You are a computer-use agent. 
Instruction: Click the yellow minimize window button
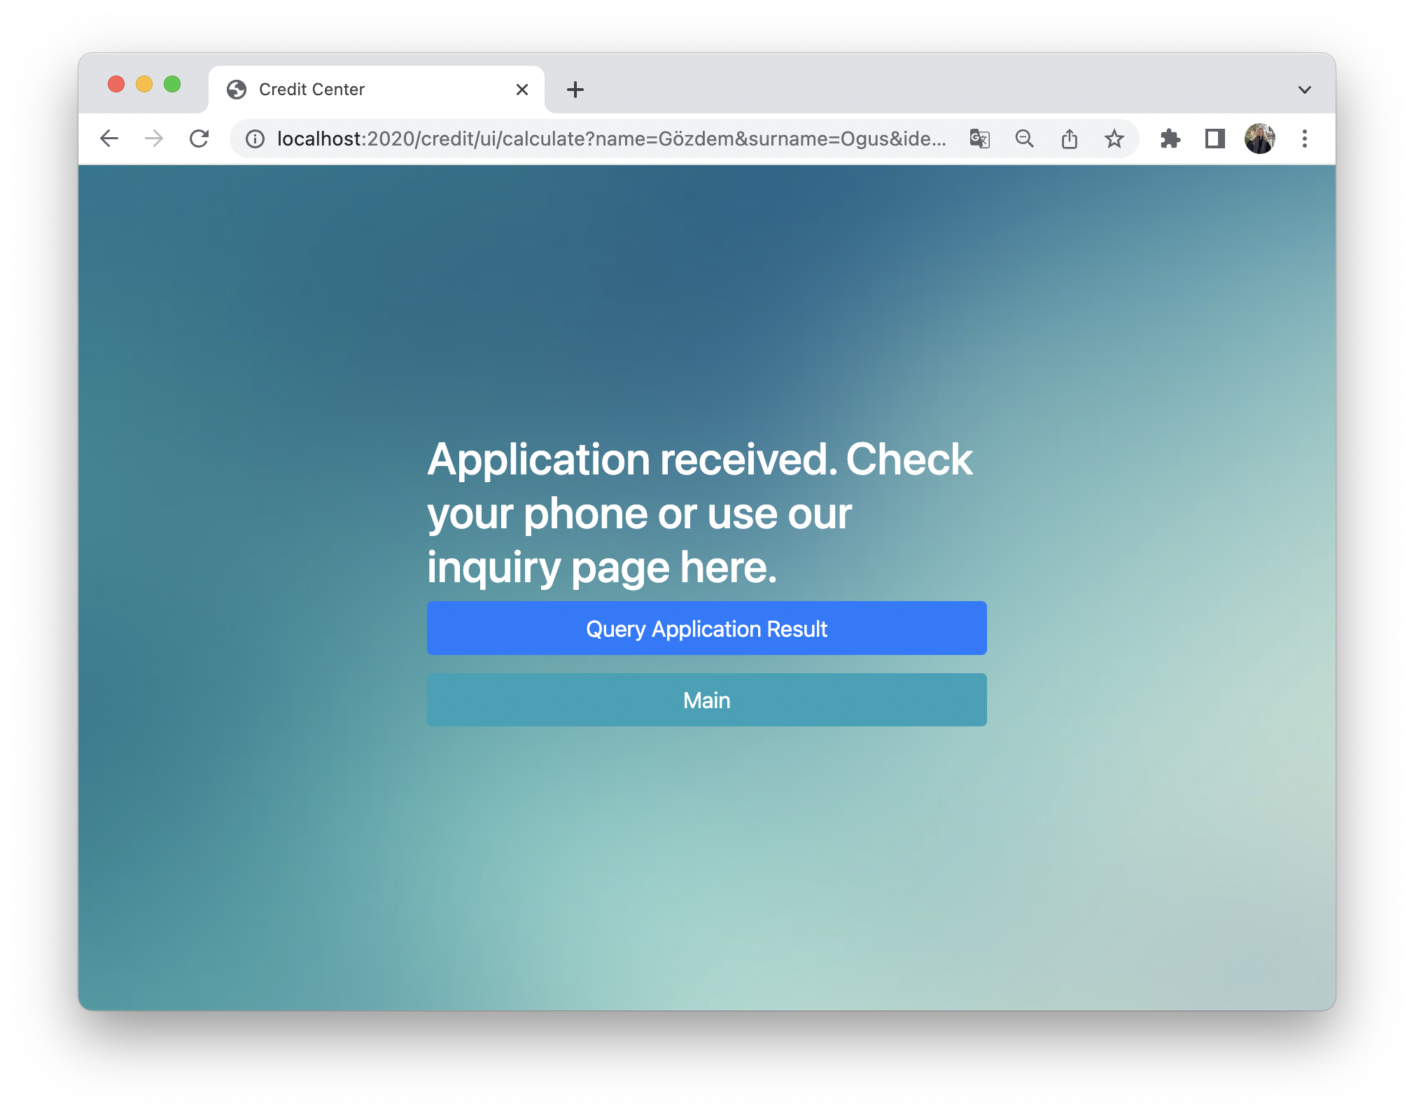(144, 84)
